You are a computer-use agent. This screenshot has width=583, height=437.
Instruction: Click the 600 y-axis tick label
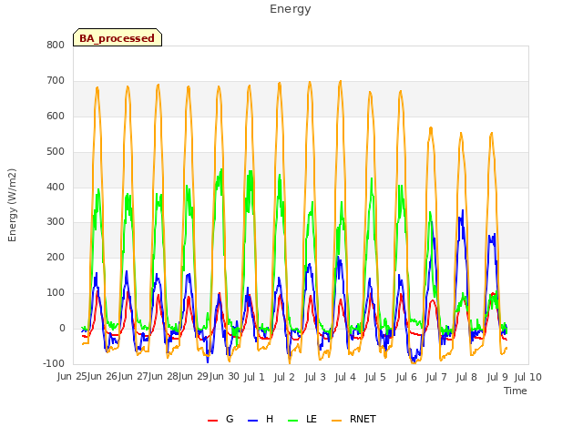(x=56, y=116)
